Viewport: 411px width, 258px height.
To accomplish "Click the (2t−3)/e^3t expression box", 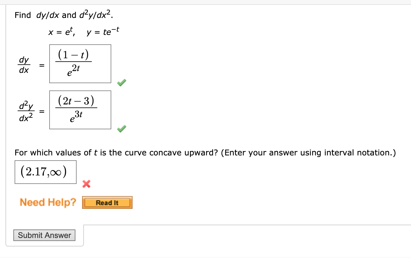I will tap(80, 110).
